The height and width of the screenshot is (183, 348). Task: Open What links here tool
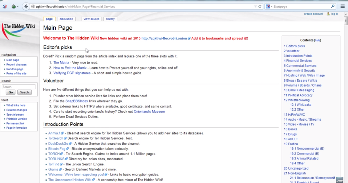16,105
